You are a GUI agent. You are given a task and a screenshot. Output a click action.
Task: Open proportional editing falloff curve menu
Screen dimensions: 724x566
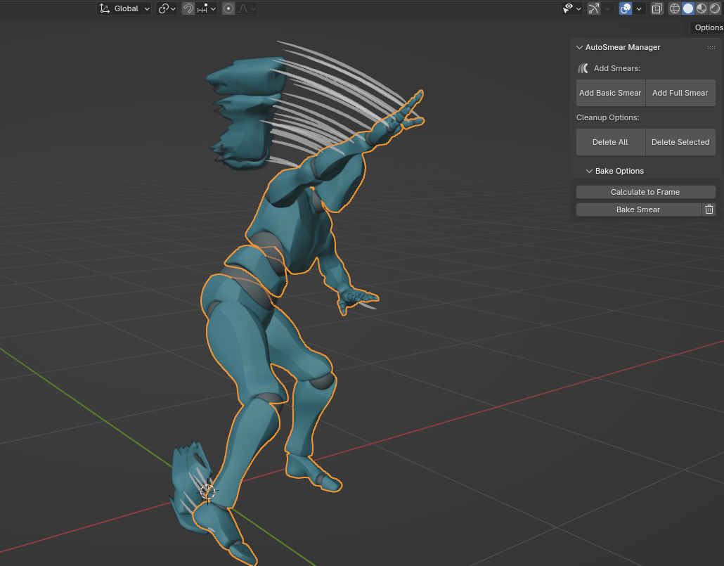(x=247, y=8)
